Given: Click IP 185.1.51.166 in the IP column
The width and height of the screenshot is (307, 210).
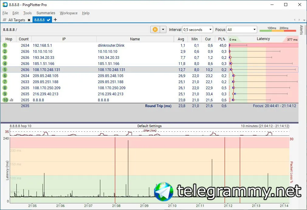Looking at the screenshot, I should click(x=43, y=63).
